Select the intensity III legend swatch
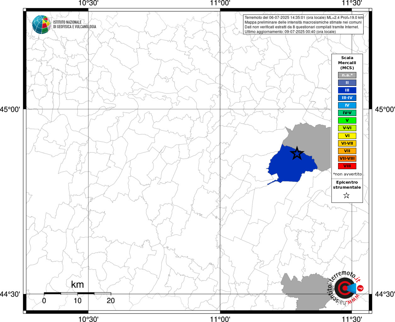The height and width of the screenshot is (322, 395). [347, 90]
